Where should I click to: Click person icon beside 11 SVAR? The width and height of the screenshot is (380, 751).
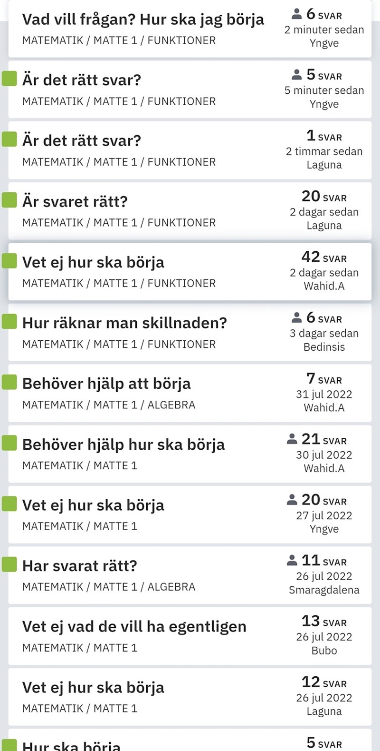pos(292,560)
